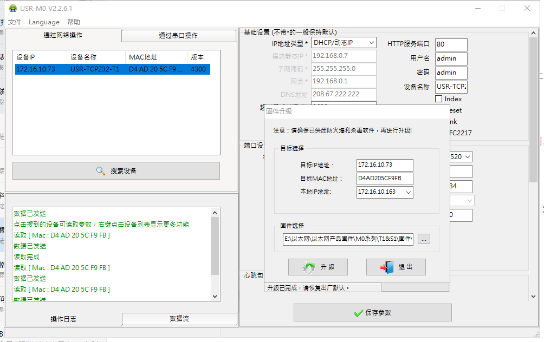This screenshot has width=544, height=342.
Task: Open the 文件 menu
Action: point(15,22)
